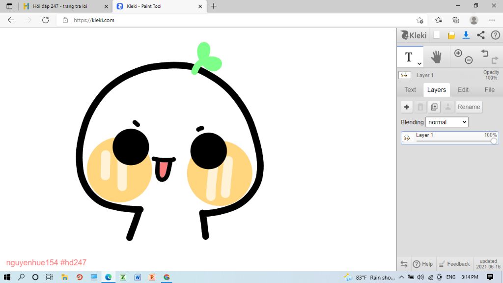Merge layer down button

coord(448,107)
